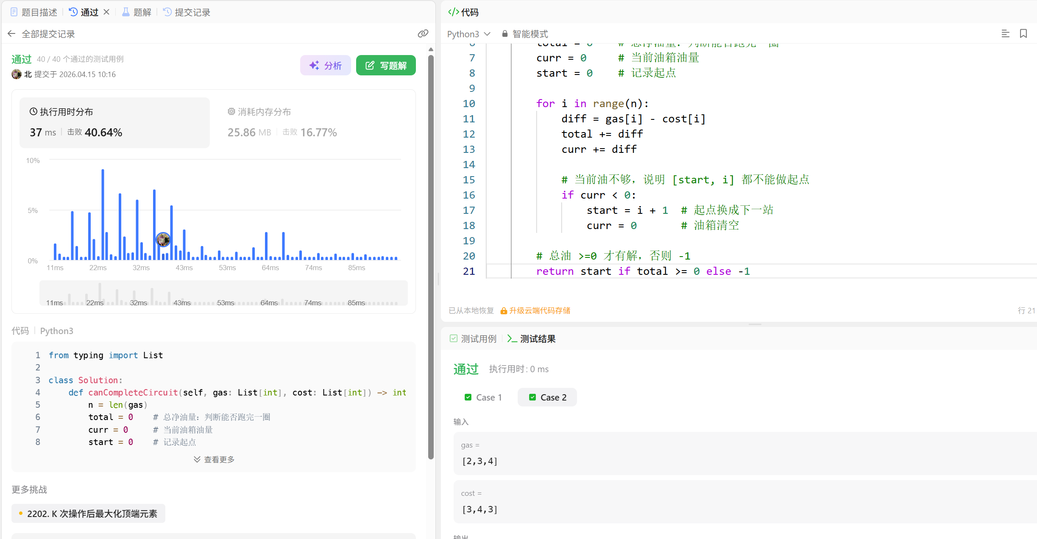Click the 分析 button
Image resolution: width=1037 pixels, height=539 pixels.
click(326, 66)
